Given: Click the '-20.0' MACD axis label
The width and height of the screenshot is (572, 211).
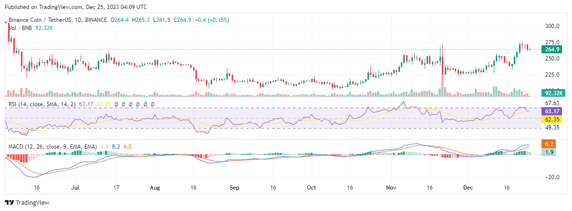Looking at the screenshot, I should point(552,177).
